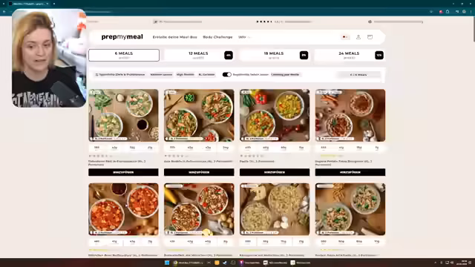Expand the Info dropdown in navigation
475x267 pixels.
point(244,37)
